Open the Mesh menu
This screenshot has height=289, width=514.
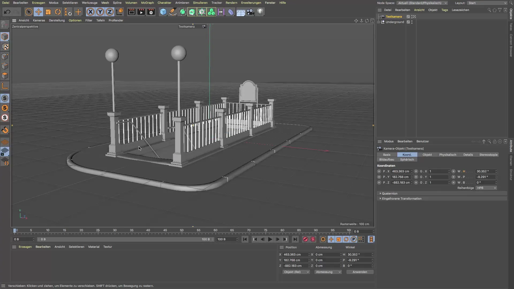[x=105, y=3]
